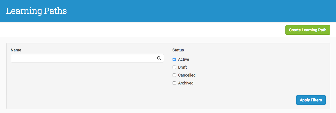This screenshot has width=336, height=113.
Task: Click the Status section heading
Action: tap(178, 50)
